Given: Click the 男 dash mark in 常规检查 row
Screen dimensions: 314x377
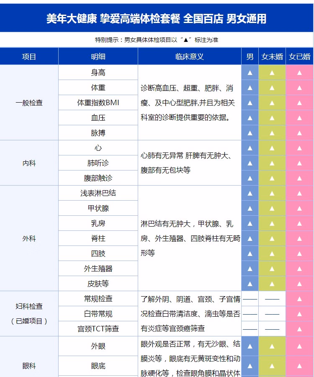Looking at the screenshot, I should [250, 300].
